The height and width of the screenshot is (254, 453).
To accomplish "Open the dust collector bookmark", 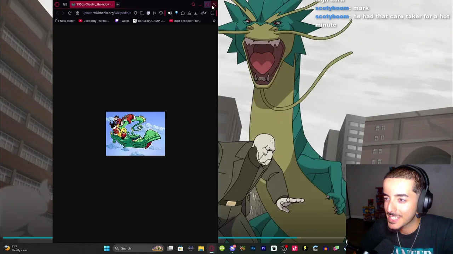I will coord(185,21).
